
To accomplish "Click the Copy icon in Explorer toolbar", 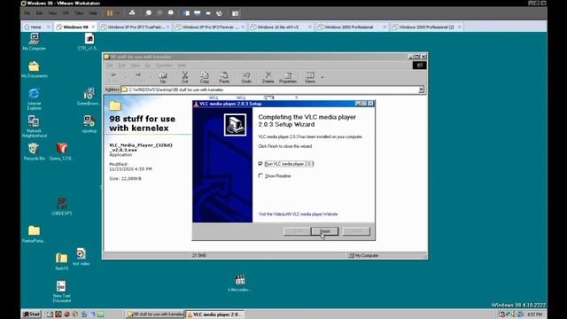I will click(205, 77).
